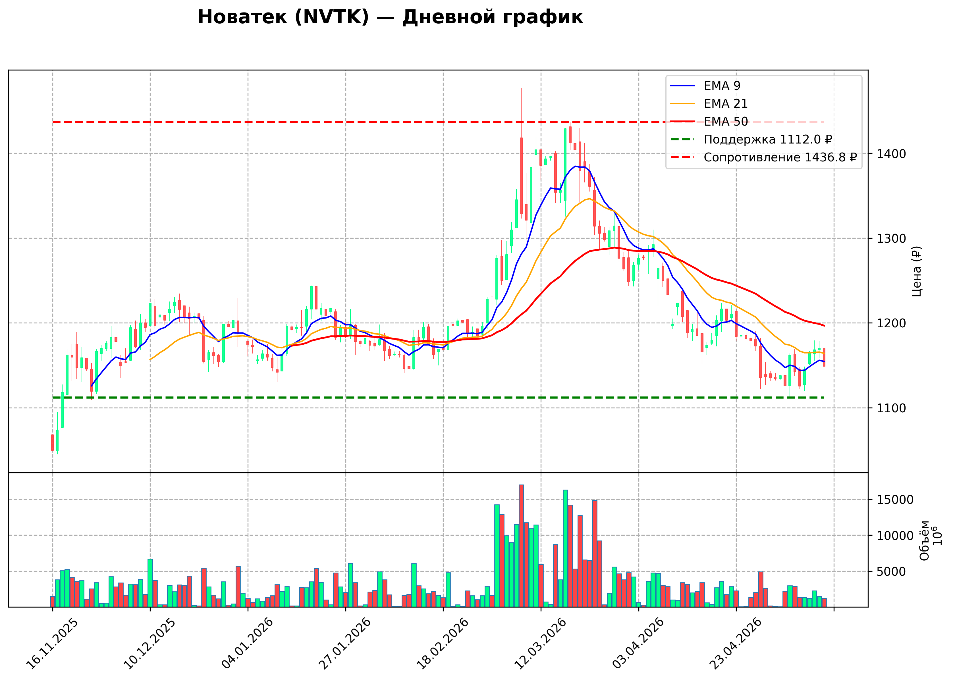
Task: Select the "EMA 21" legend label
Action: coord(726,103)
